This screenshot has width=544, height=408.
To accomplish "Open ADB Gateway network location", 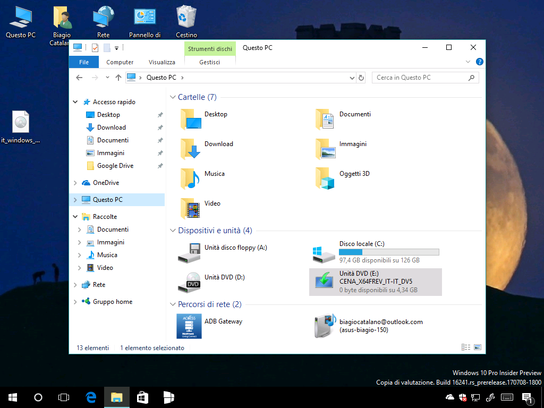I will click(x=209, y=326).
